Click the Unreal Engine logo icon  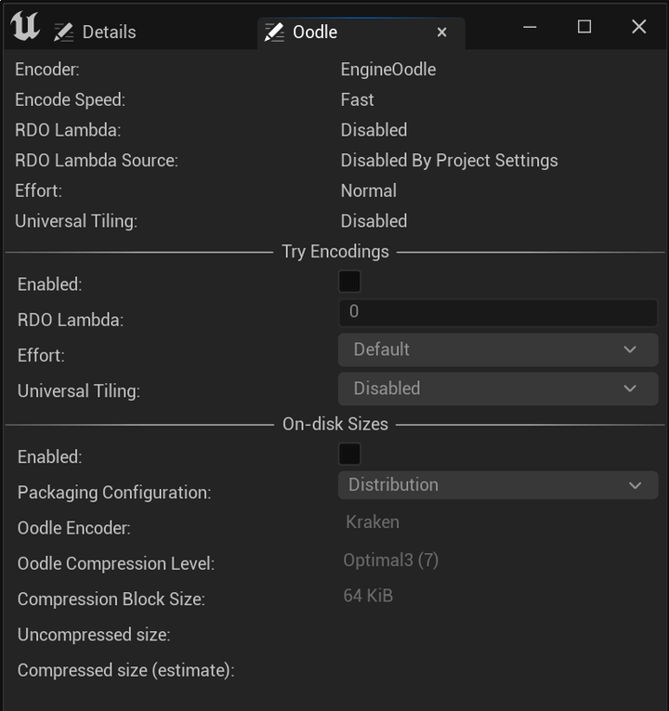click(25, 26)
